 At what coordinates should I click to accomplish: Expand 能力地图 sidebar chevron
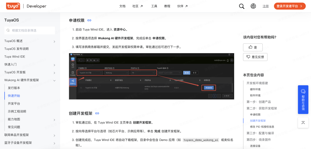click(54, 120)
